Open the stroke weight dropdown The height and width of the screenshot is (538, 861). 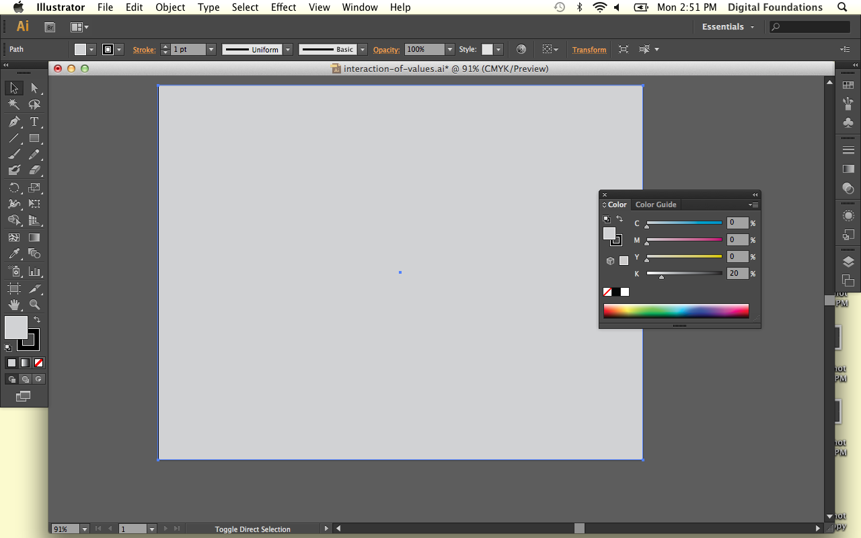(211, 50)
